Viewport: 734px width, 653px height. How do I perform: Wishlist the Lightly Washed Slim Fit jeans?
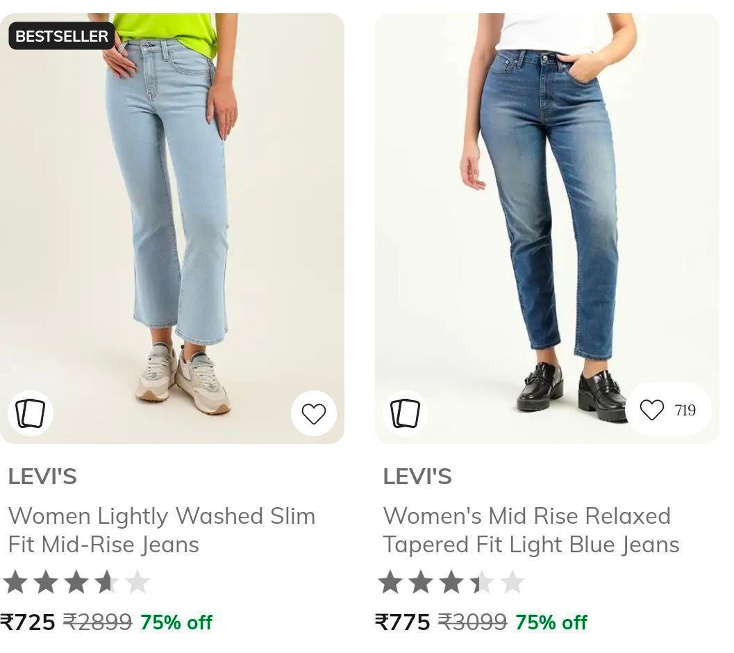[x=314, y=413]
